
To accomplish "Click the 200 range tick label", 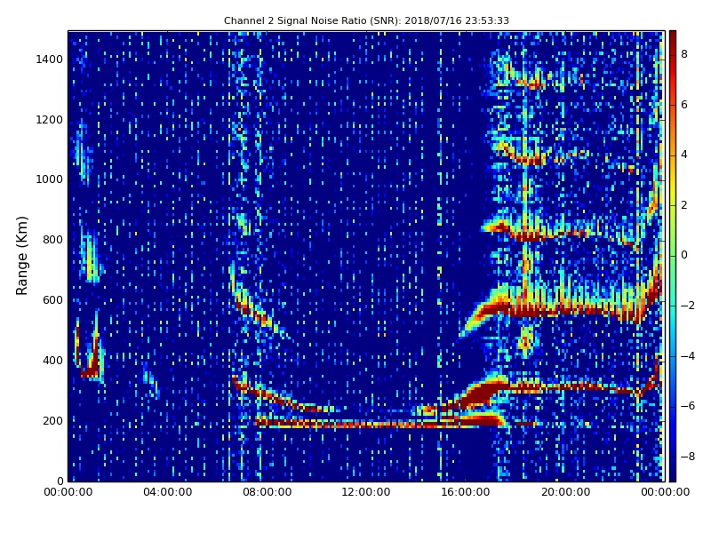I will coord(52,420).
